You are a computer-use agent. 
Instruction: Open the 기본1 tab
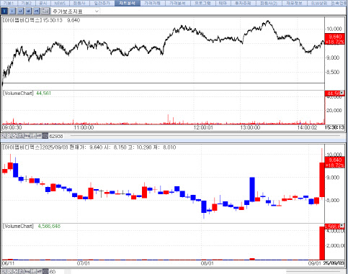click(8, 3)
